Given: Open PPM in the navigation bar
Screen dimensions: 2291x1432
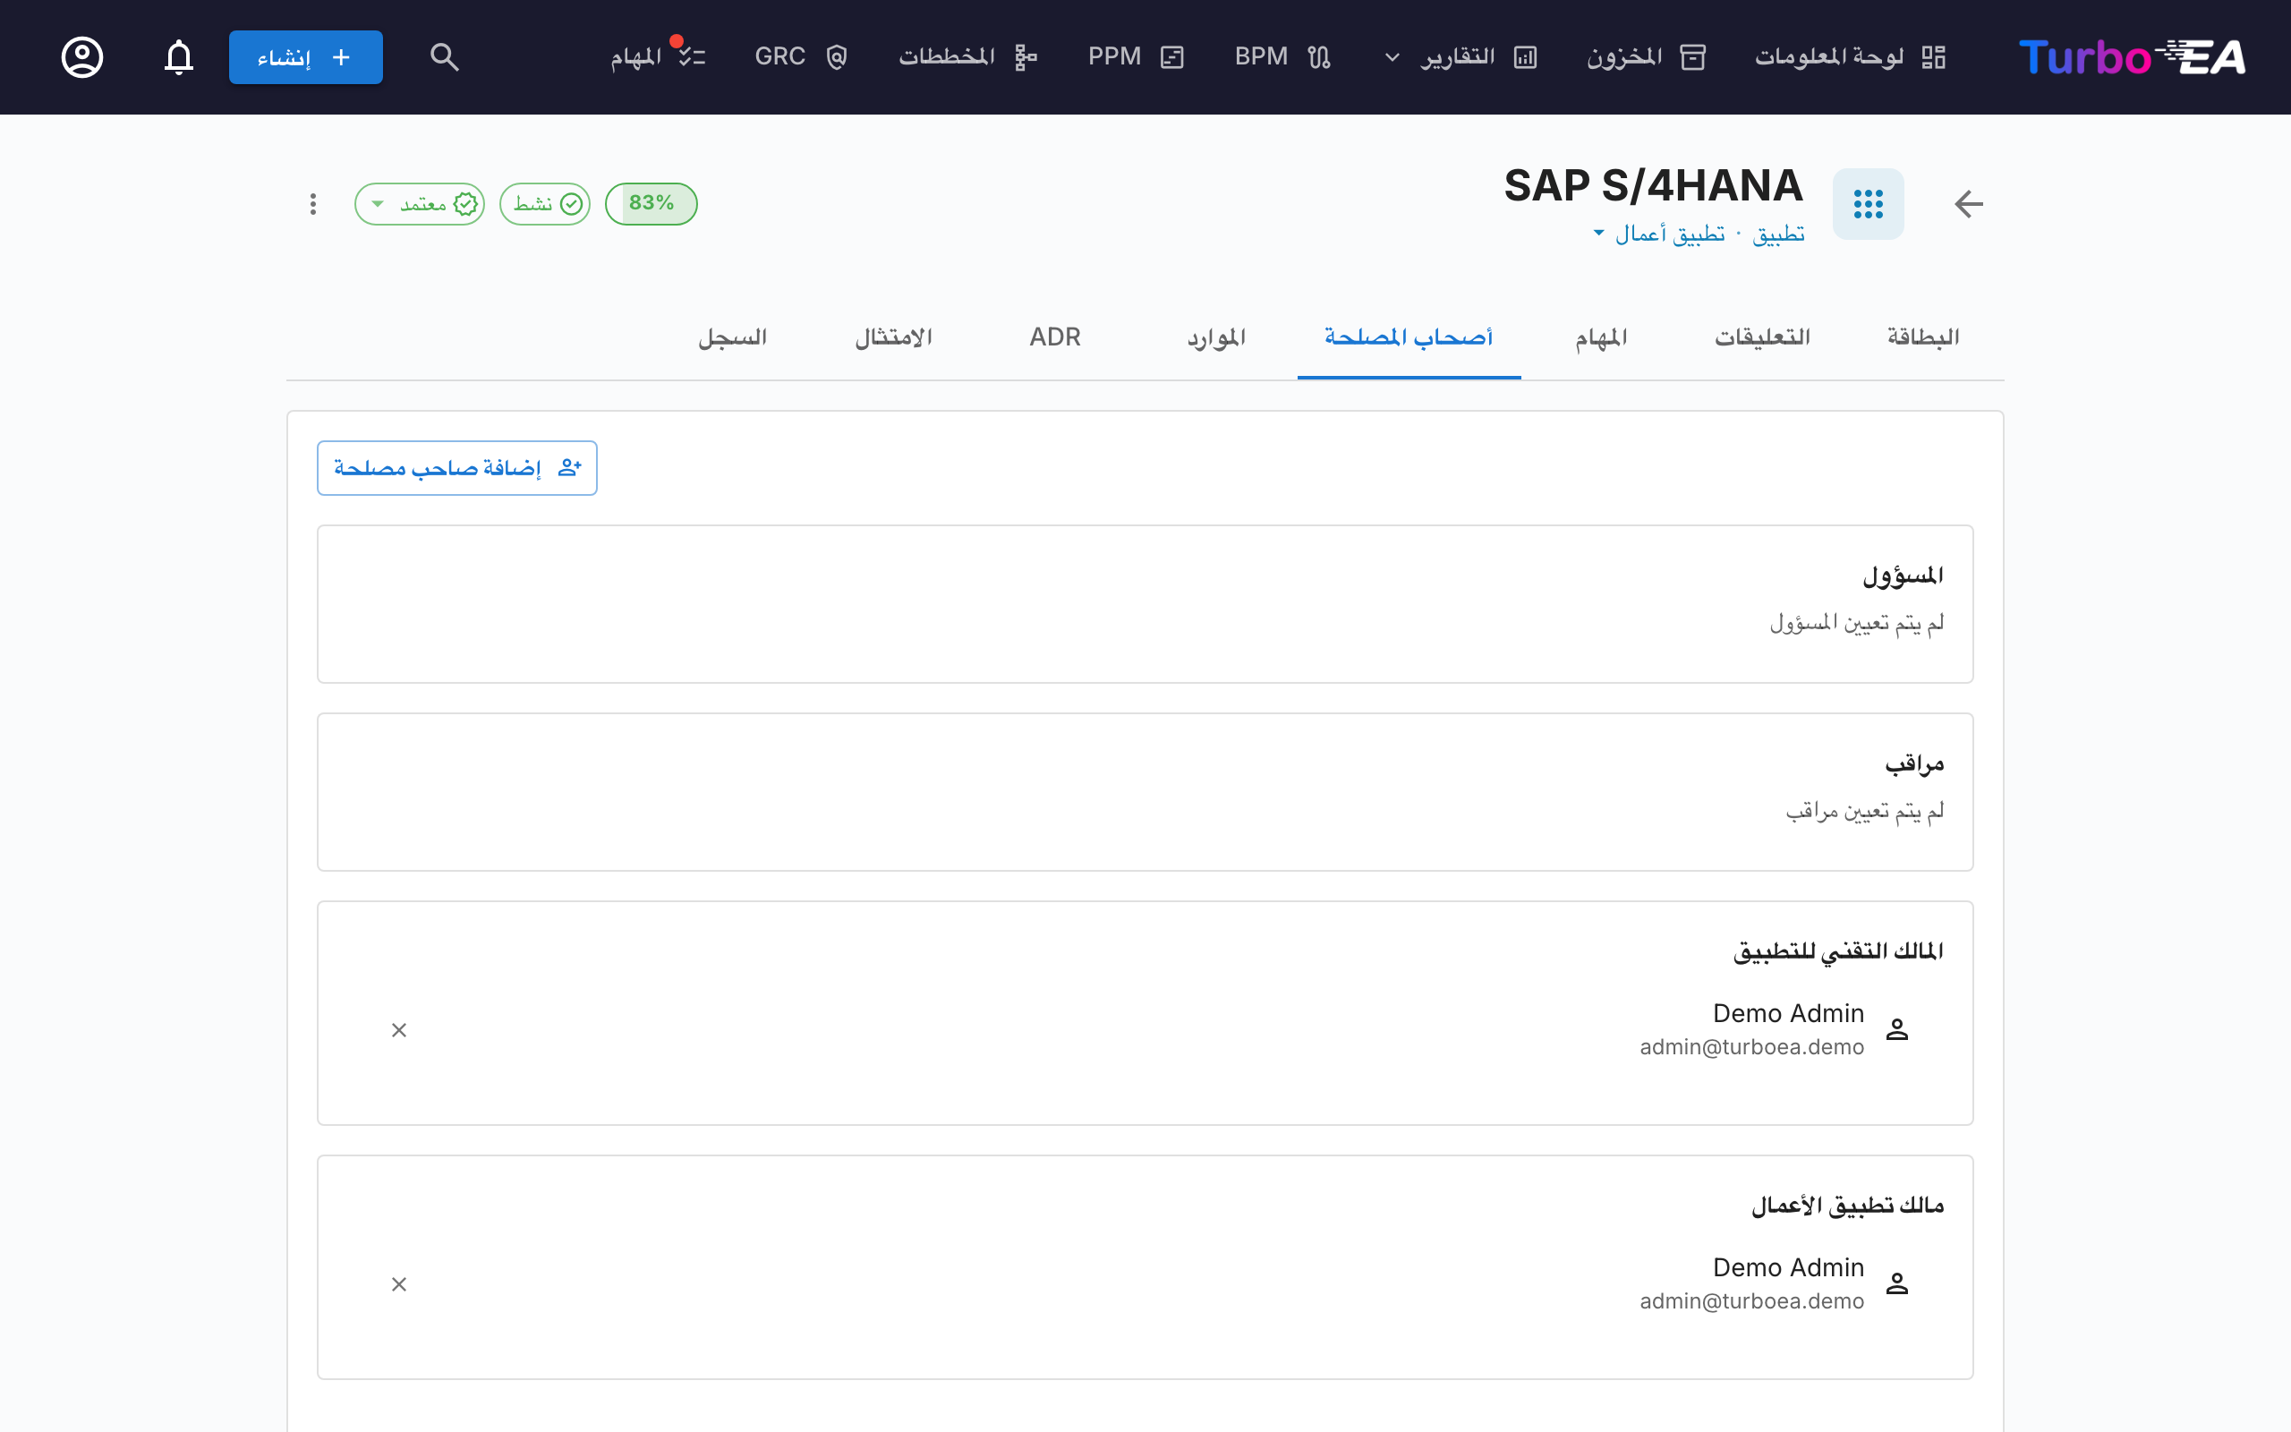Looking at the screenshot, I should [1136, 56].
